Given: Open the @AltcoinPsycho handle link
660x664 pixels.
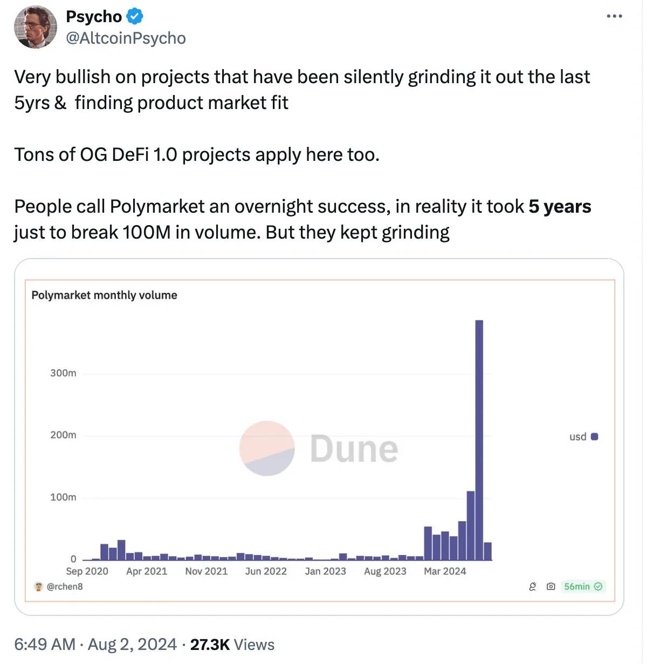Looking at the screenshot, I should (126, 38).
